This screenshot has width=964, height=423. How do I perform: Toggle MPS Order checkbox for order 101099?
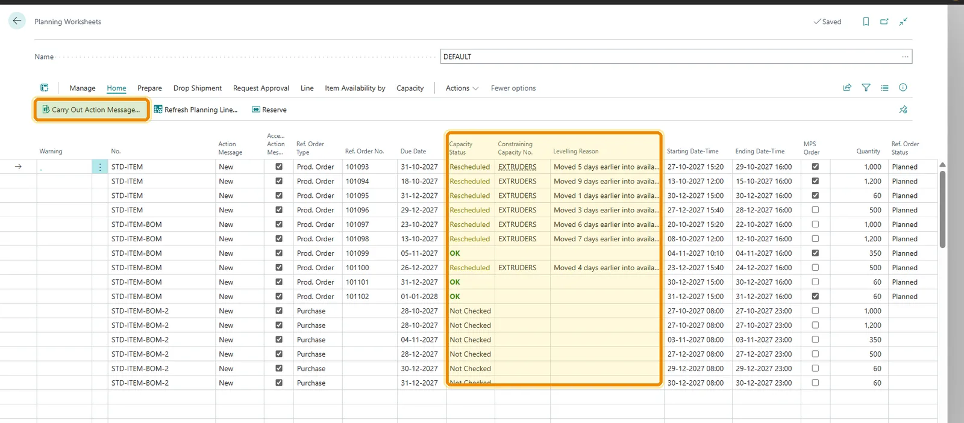[x=815, y=253]
